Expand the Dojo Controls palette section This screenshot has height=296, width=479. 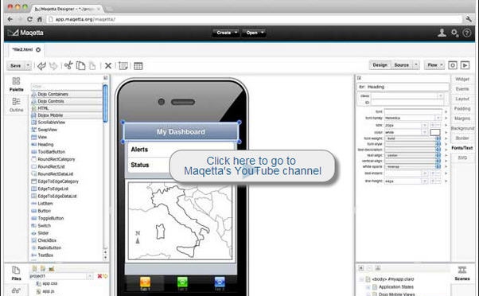coord(66,101)
